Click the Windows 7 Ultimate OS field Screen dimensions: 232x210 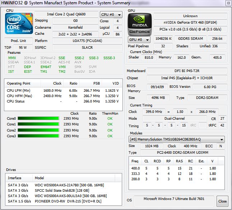tap(174, 201)
